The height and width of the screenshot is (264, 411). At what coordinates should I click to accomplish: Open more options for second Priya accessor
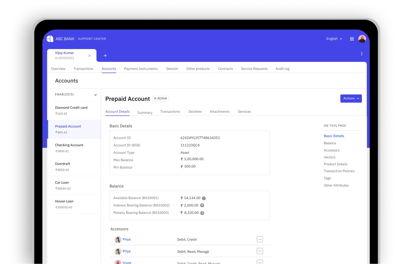(x=260, y=251)
